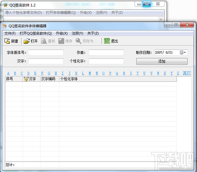Open 注册(Y) menu in QQ签名软件 1.2 window
The image size is (197, 172).
[101, 12]
